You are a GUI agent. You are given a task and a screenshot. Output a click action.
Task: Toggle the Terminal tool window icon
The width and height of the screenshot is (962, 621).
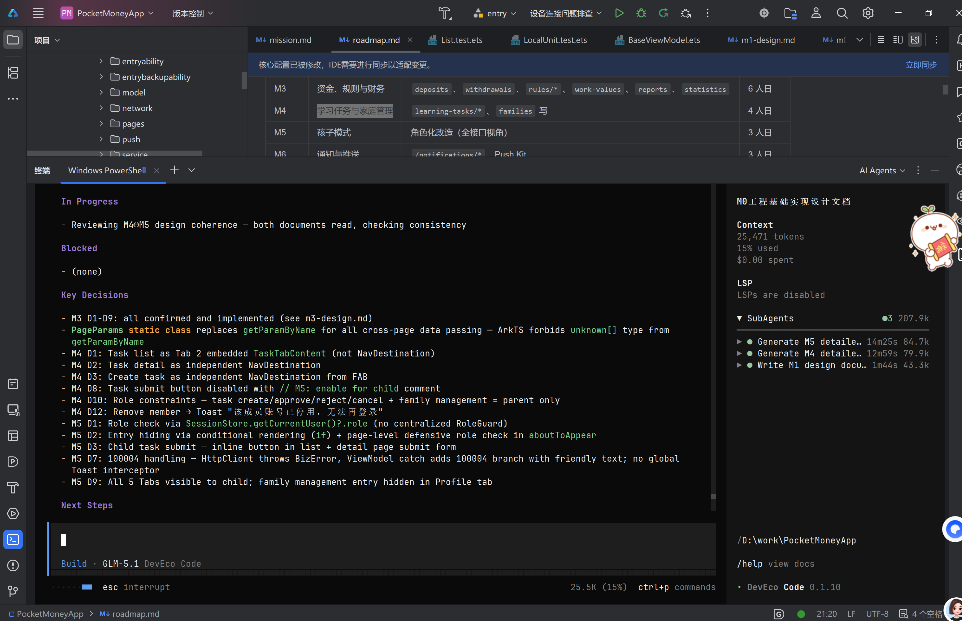pos(13,540)
